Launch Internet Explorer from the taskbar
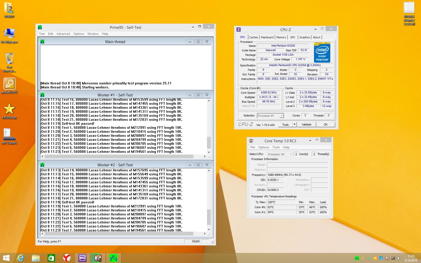421x263 pixels. [20, 258]
